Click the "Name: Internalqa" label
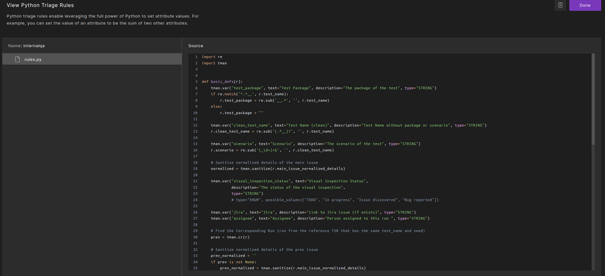The width and height of the screenshot is (605, 276). click(26, 46)
